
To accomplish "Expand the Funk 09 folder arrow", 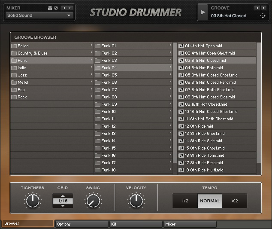I will (x=170, y=104).
